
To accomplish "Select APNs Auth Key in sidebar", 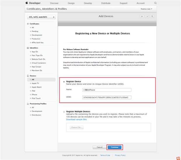I will [38, 43].
